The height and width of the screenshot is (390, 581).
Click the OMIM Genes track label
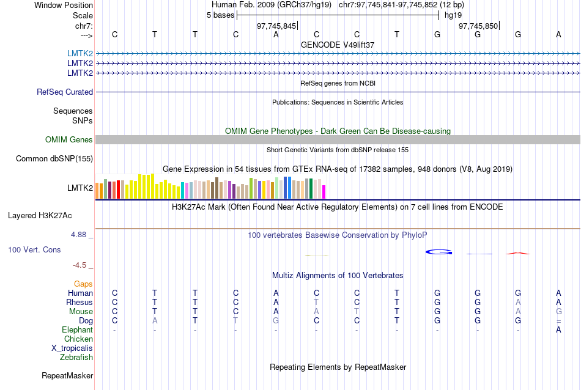(x=69, y=139)
